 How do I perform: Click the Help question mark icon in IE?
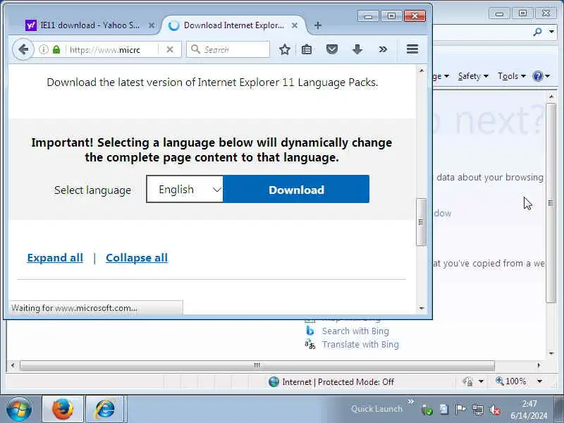[x=538, y=76]
